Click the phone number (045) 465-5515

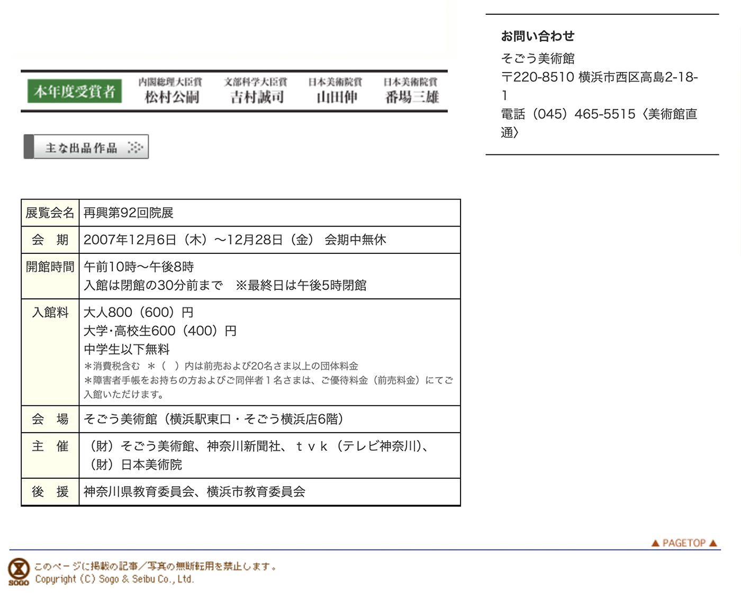pos(584,114)
